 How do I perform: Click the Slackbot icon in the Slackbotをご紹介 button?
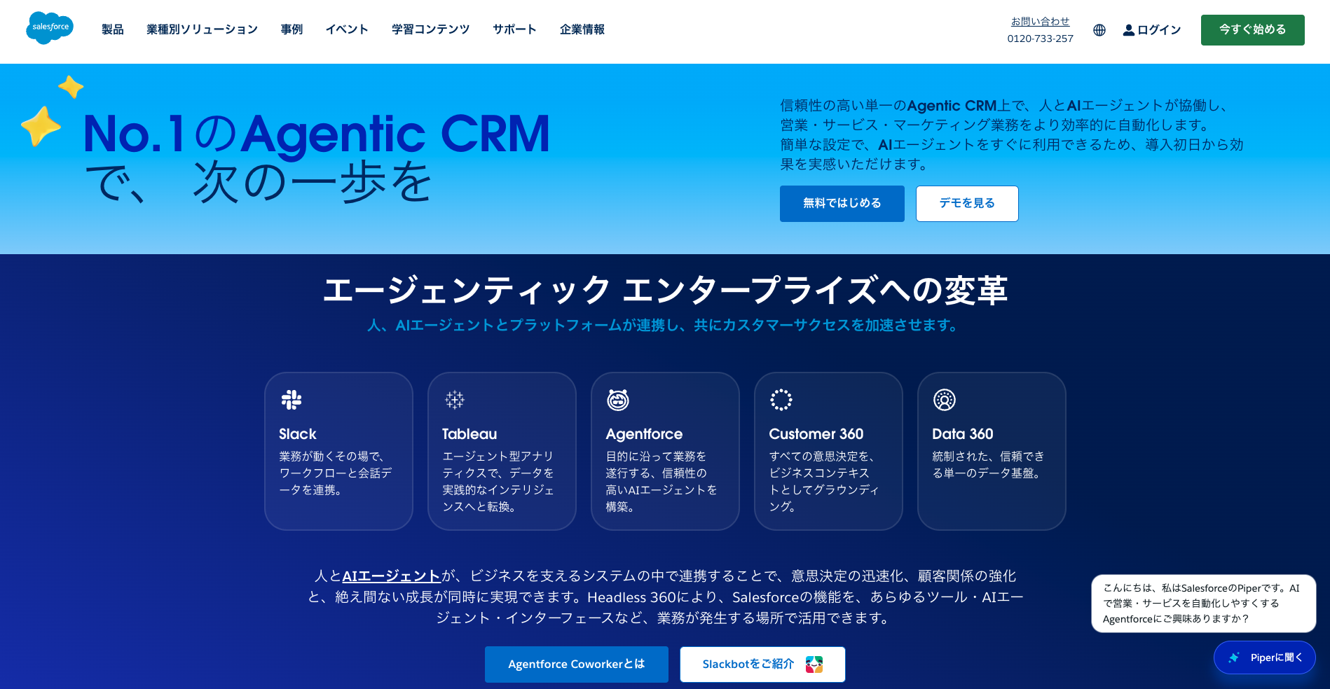pyautogui.click(x=814, y=664)
